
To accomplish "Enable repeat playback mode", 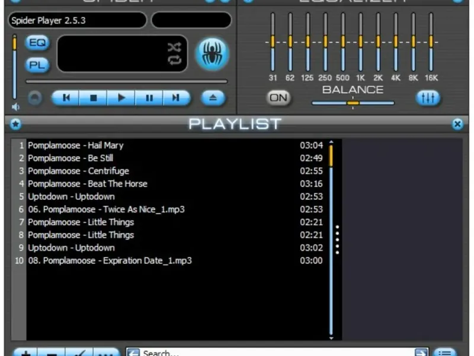I will [174, 60].
